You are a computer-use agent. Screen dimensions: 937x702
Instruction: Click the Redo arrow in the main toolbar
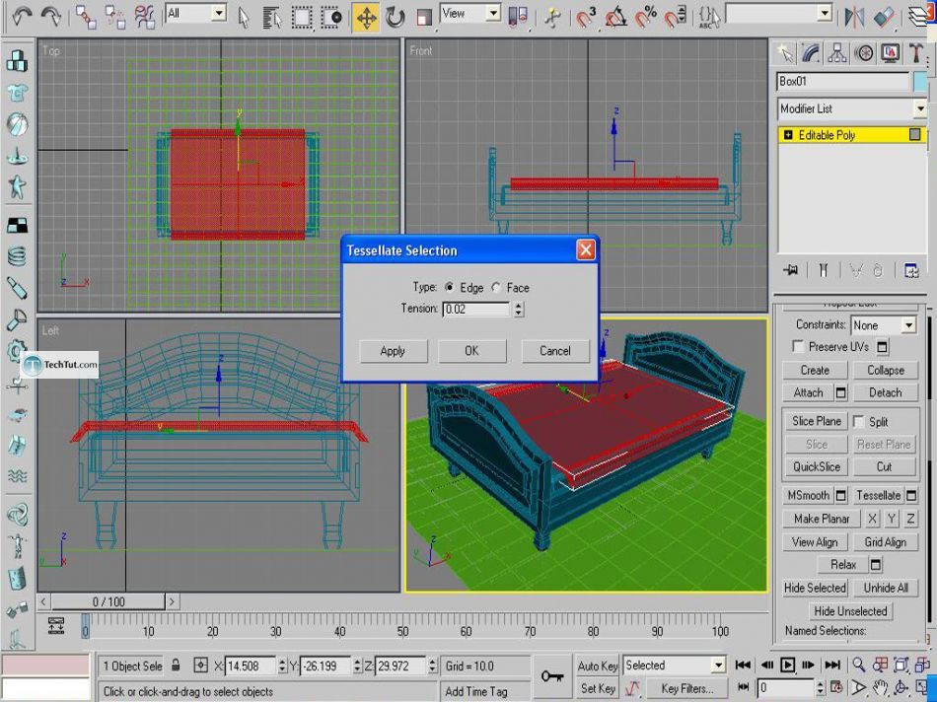[51, 16]
